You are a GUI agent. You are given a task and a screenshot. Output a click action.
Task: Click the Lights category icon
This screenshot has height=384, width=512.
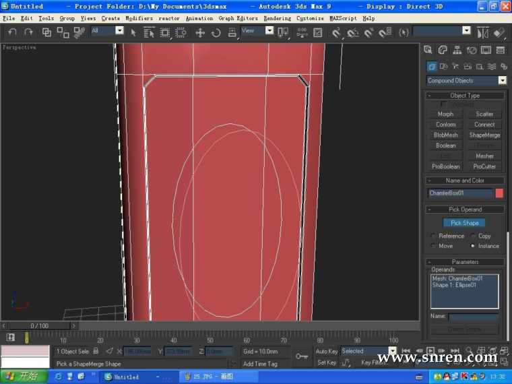click(455, 67)
